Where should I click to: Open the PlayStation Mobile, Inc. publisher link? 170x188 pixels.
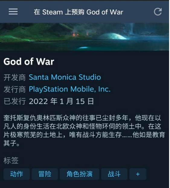tap(69, 89)
